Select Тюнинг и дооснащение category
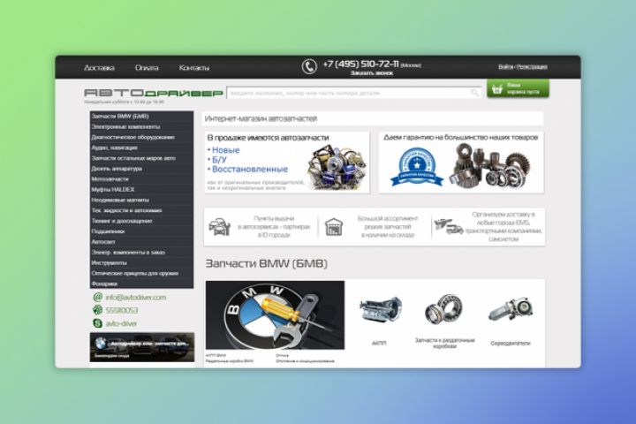Screen dimensions: 636x424 click(141, 221)
